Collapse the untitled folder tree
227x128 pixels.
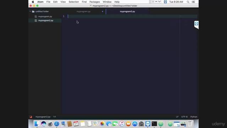[x=30, y=11]
